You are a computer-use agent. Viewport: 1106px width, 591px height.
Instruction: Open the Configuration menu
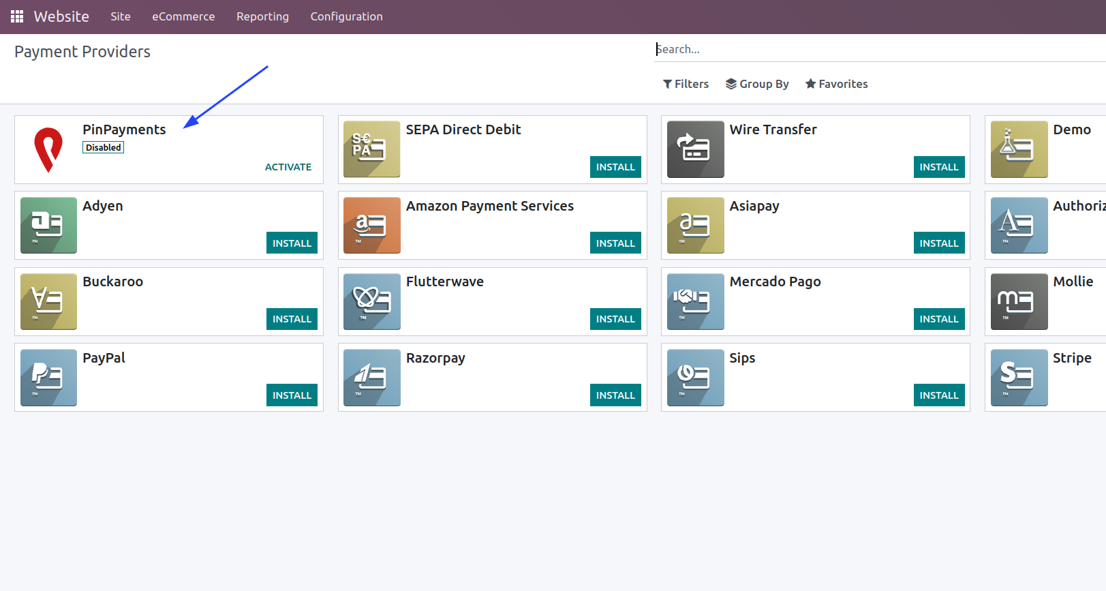coord(346,16)
